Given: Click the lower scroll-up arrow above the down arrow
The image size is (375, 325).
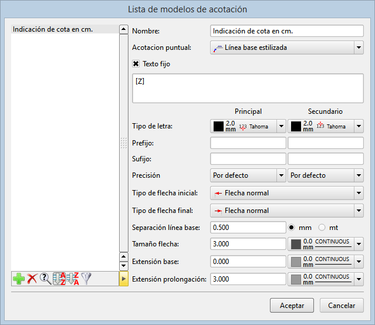Looking at the screenshot, I should [124, 257].
